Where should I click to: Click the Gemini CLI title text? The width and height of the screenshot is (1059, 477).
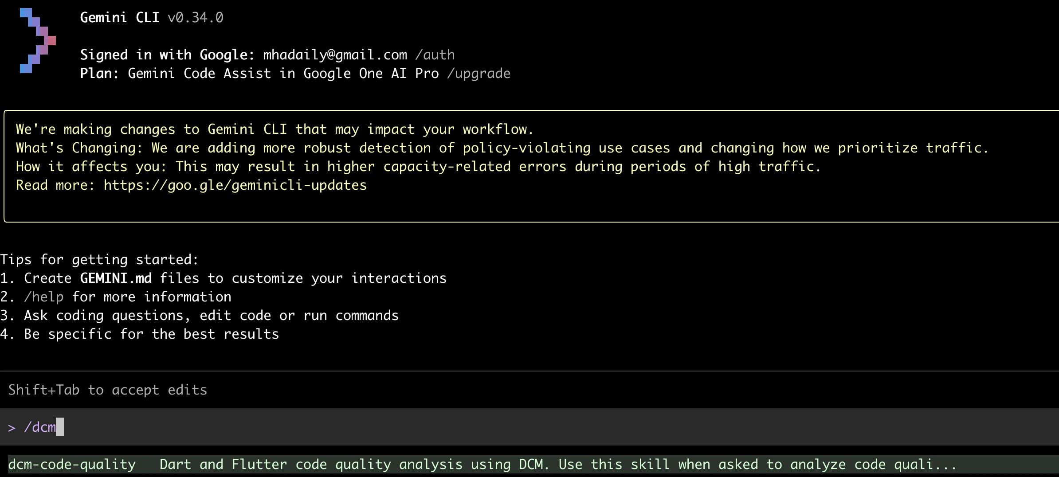[x=119, y=18]
